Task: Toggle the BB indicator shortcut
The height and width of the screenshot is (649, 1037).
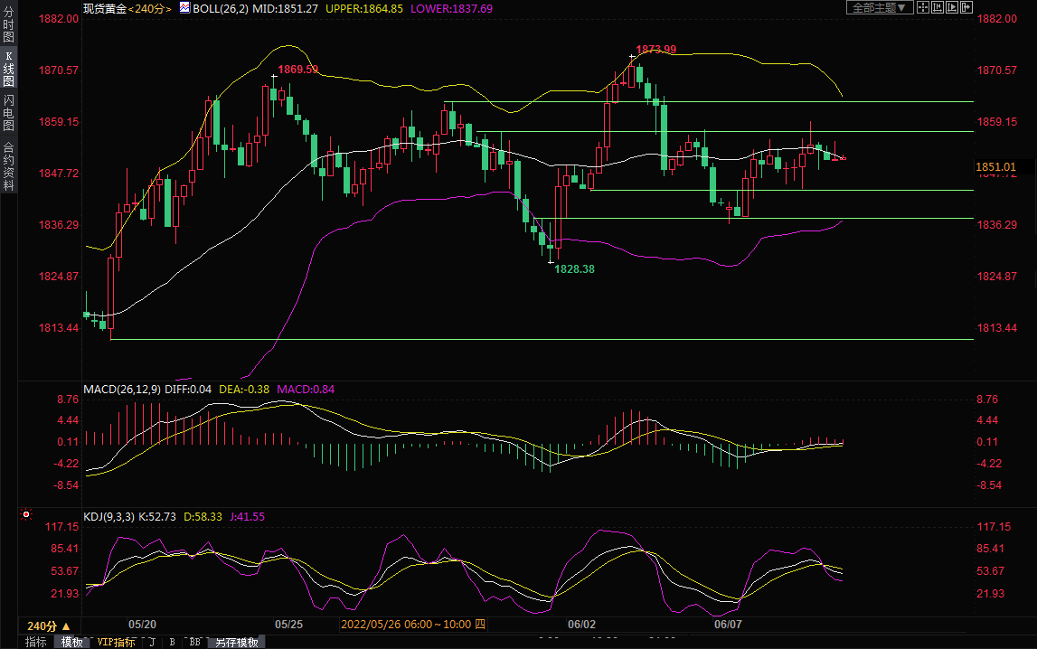Action: point(194,642)
